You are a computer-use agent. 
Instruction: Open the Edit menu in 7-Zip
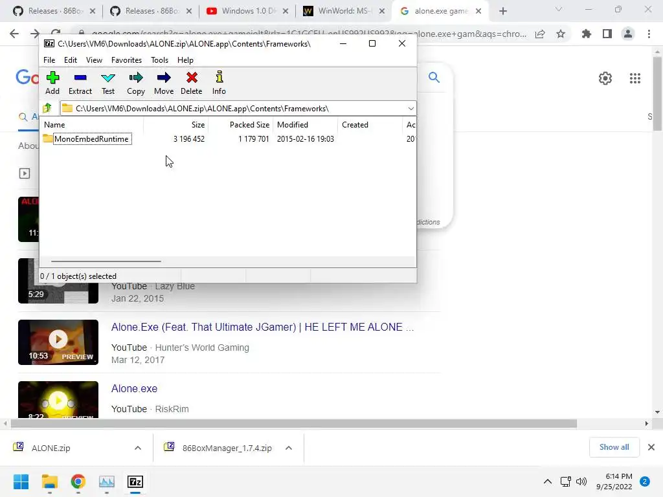click(x=70, y=60)
